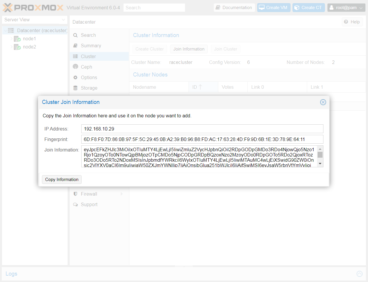Screen dimensions: 368x282
Task: Open the Options menu item
Action: pos(99,77)
